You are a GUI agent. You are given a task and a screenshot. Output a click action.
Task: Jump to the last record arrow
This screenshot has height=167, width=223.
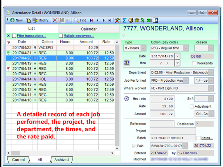pos(110,20)
